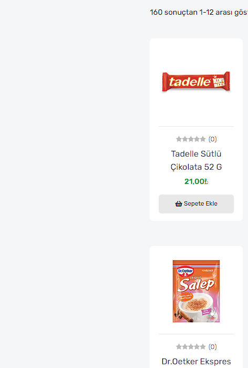The image size is (248, 368).
Task: Select third star of Tadelle rating
Action: tap(191, 139)
